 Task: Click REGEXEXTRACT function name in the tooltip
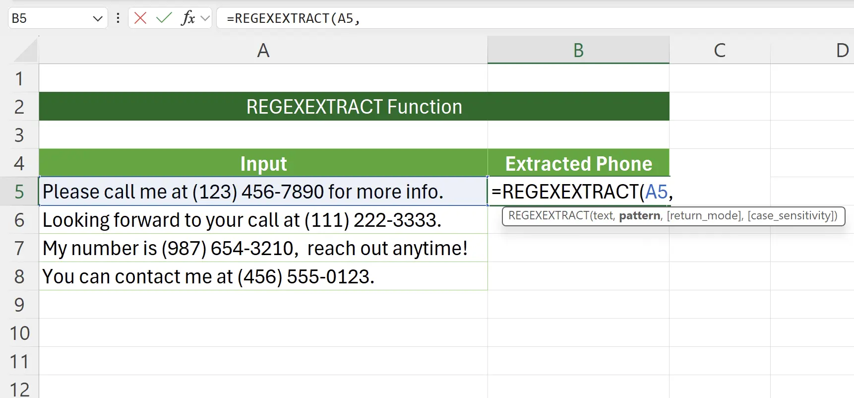(549, 216)
